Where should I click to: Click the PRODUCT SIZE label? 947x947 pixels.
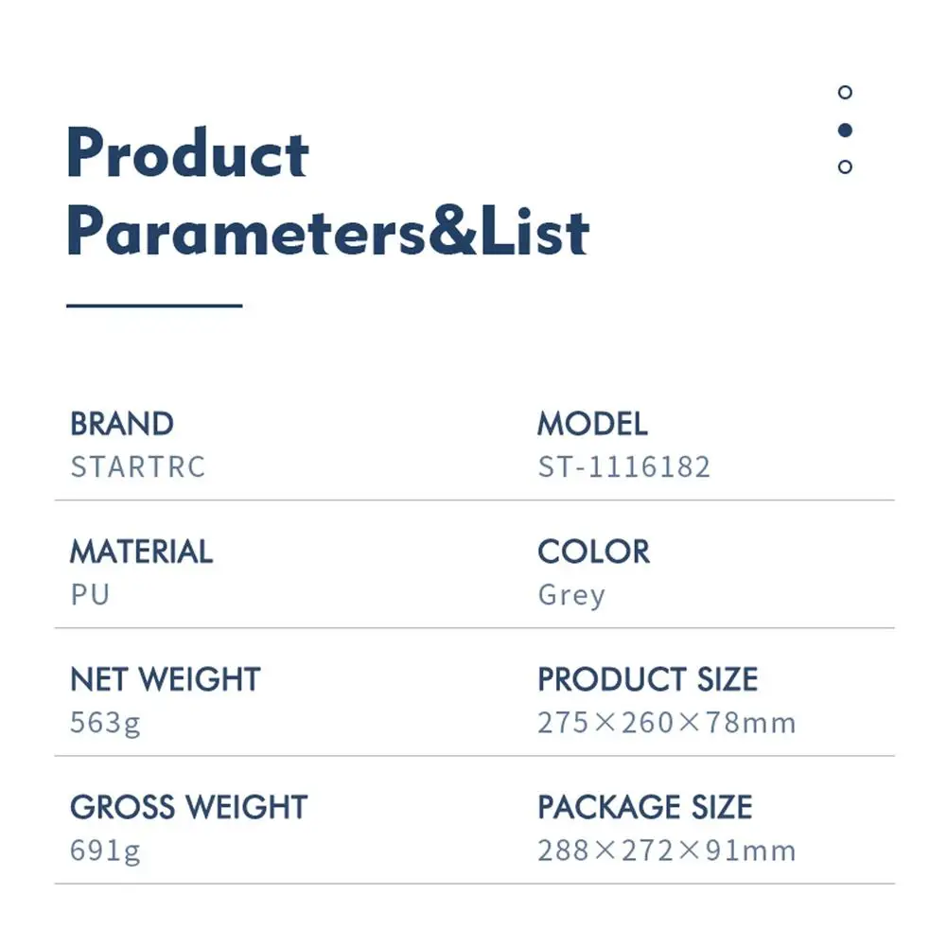647,679
